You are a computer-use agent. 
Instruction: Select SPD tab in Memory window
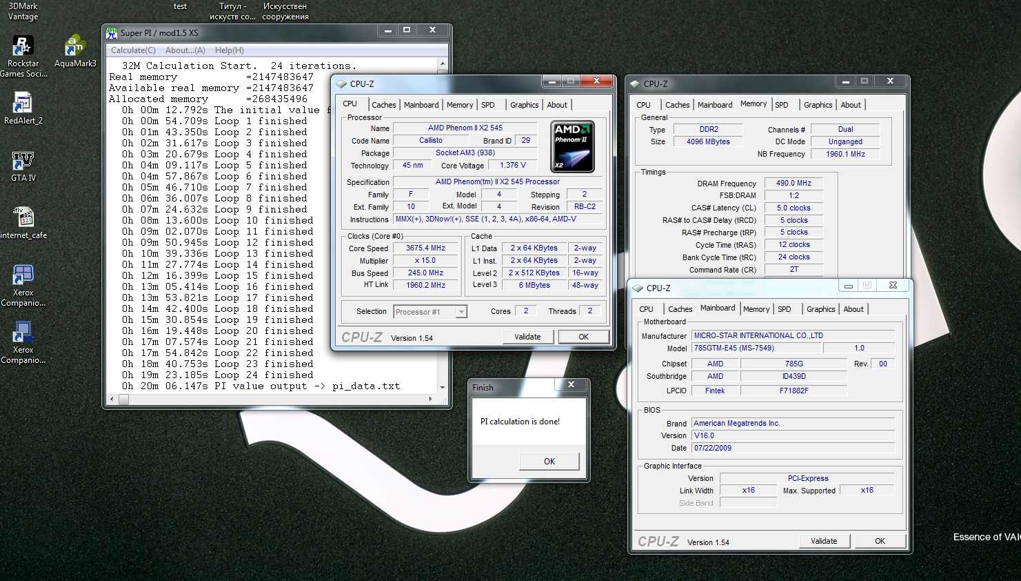(x=782, y=105)
